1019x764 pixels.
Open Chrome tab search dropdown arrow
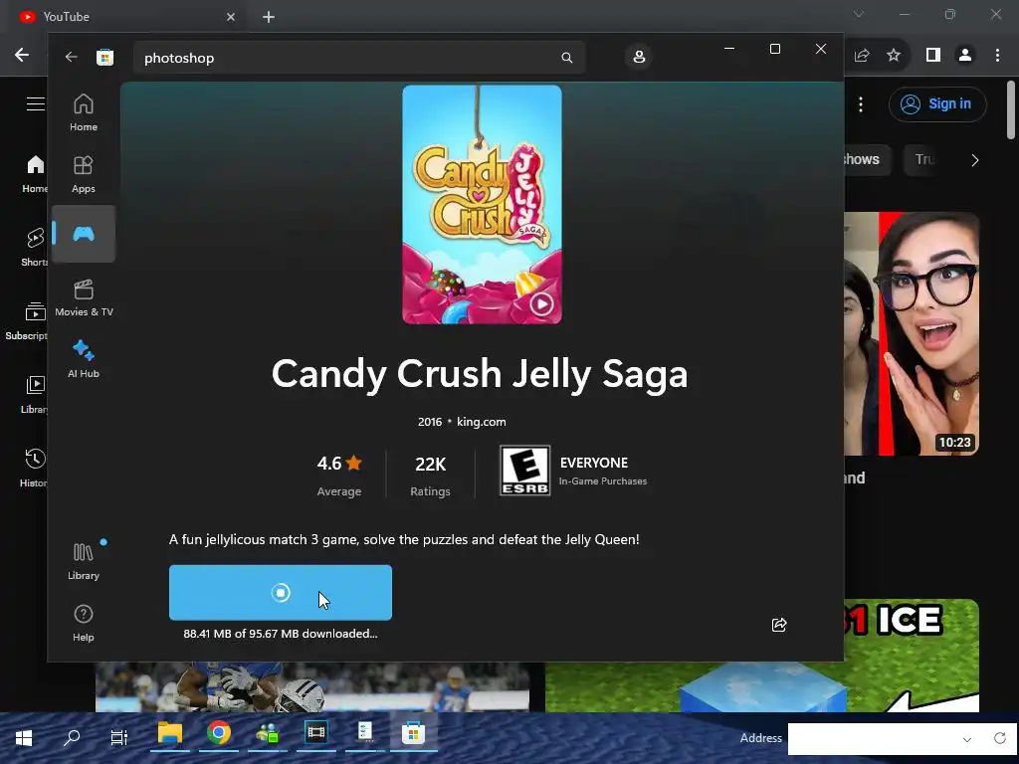[859, 14]
